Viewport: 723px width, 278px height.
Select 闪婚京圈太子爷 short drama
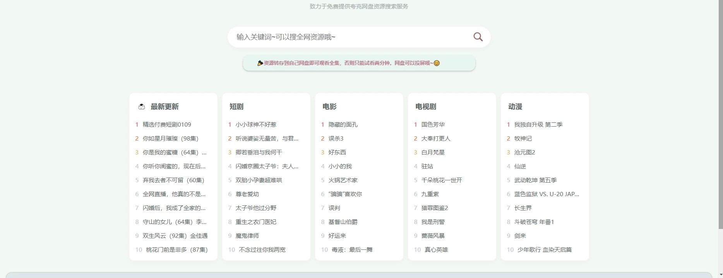tap(267, 166)
